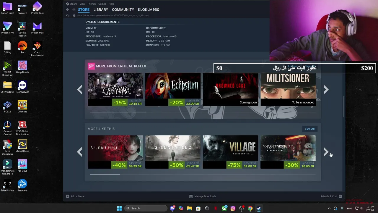Open Wondershare Filmora 14 desktop shortcut

pyautogui.click(x=7, y=167)
